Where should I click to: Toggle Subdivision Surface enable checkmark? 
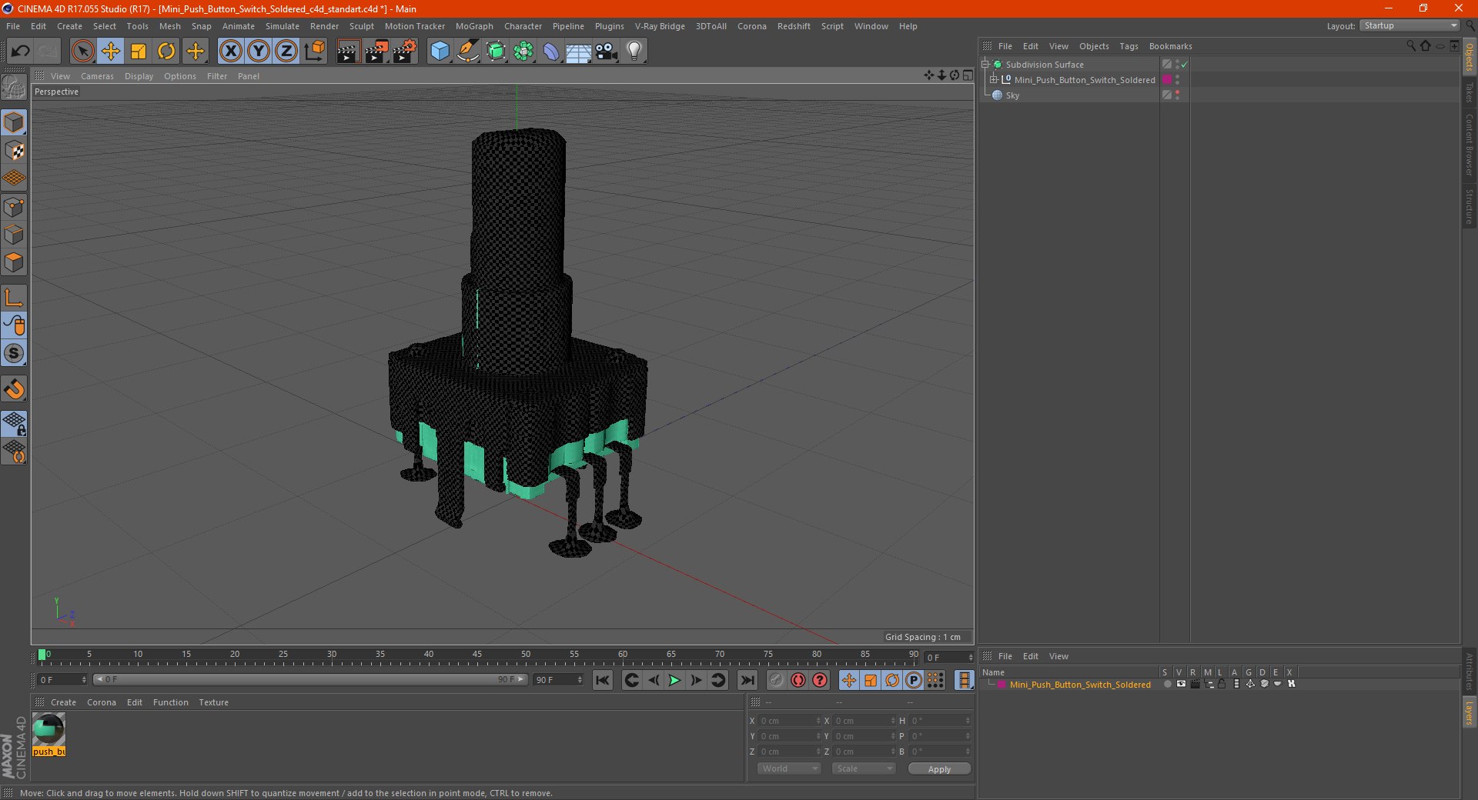[1184, 65]
